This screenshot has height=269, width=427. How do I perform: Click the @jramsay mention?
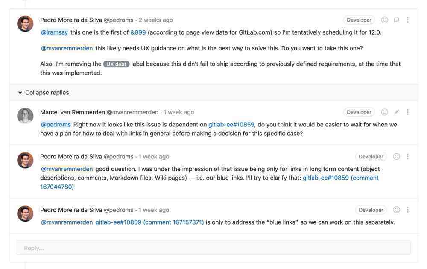point(54,32)
